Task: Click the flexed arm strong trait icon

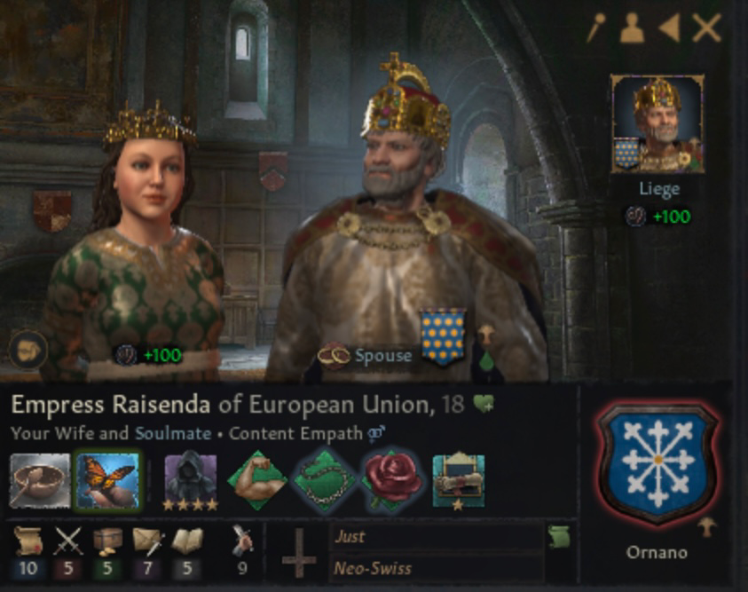Action: coord(257,481)
